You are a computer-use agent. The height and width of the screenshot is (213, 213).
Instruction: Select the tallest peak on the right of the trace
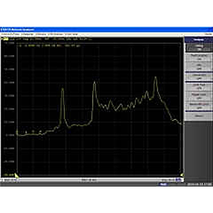pyautogui.click(x=155, y=78)
